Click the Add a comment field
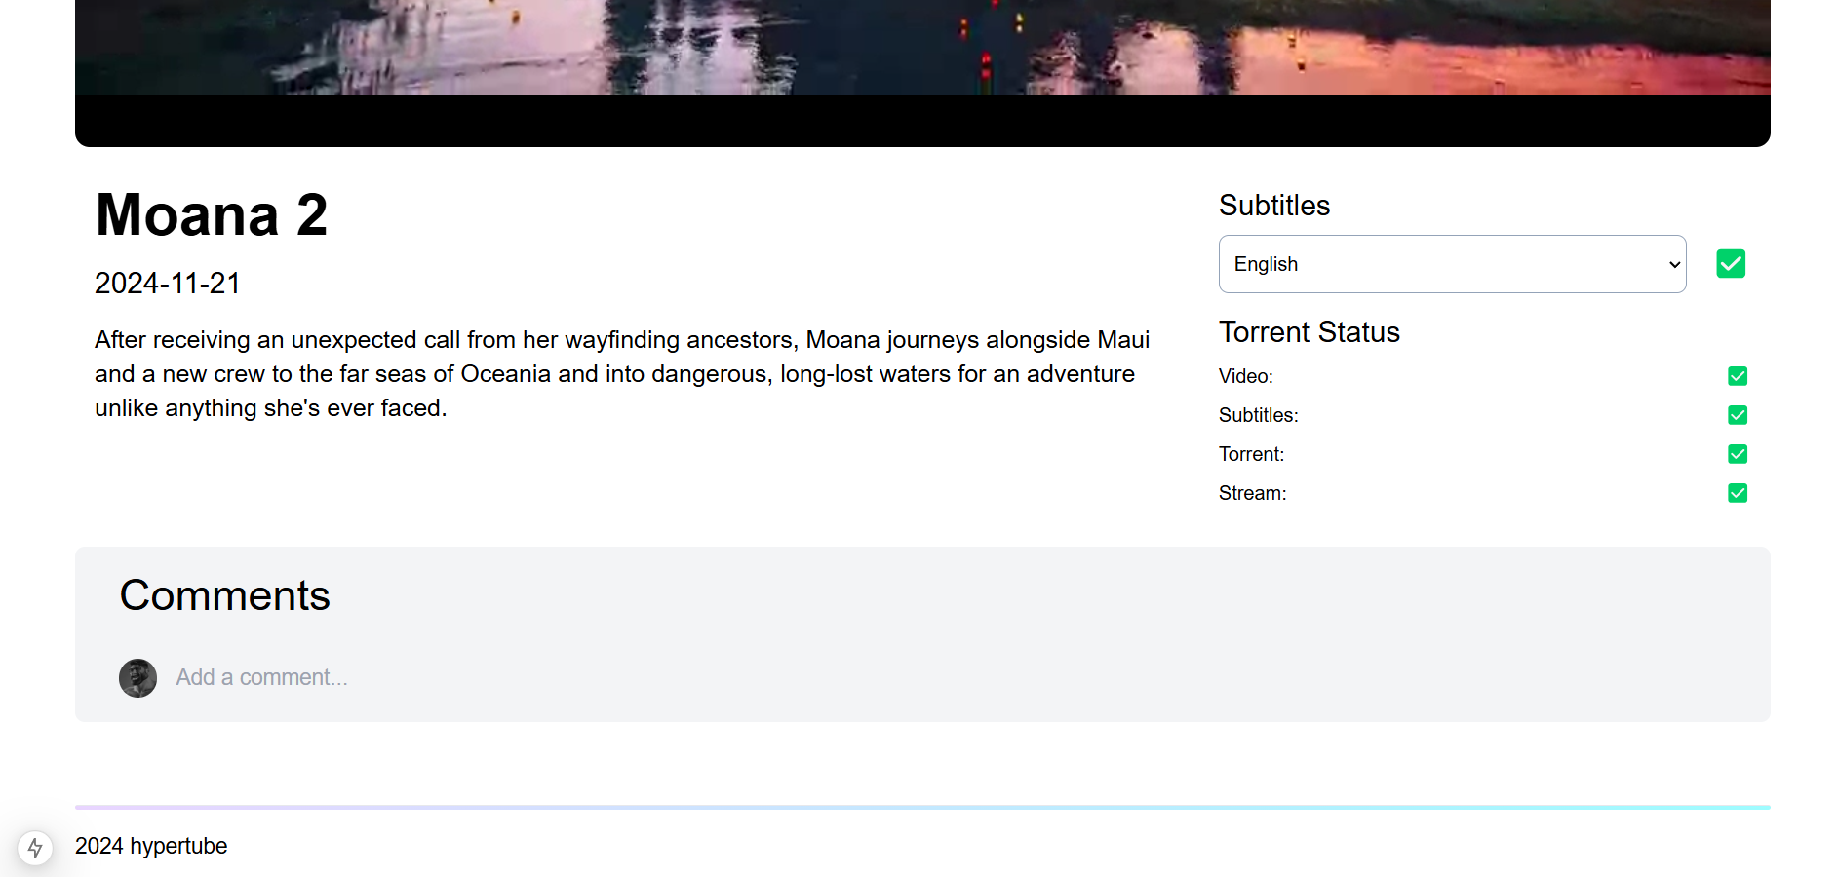The width and height of the screenshot is (1838, 877). coord(951,677)
